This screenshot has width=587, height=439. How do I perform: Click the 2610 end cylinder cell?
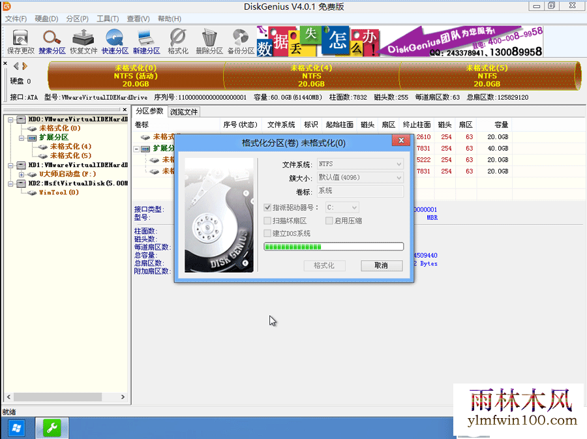[x=423, y=137]
